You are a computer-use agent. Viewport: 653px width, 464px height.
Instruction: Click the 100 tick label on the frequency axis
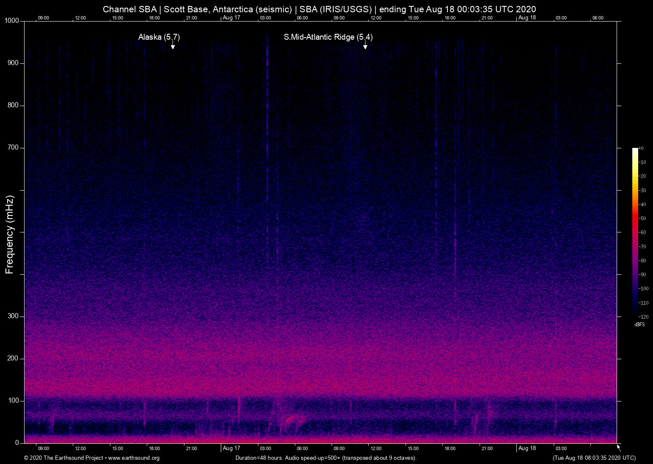pos(14,401)
